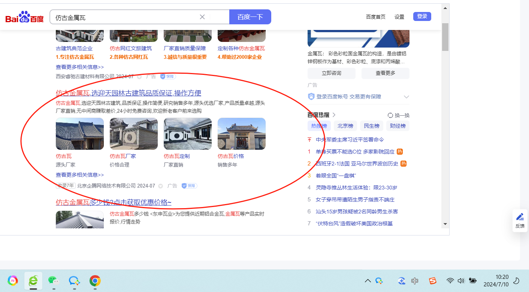
Task: Open 查看更多相关信息 above 北京企腾网络技术有限公司
Action: pyautogui.click(x=80, y=175)
